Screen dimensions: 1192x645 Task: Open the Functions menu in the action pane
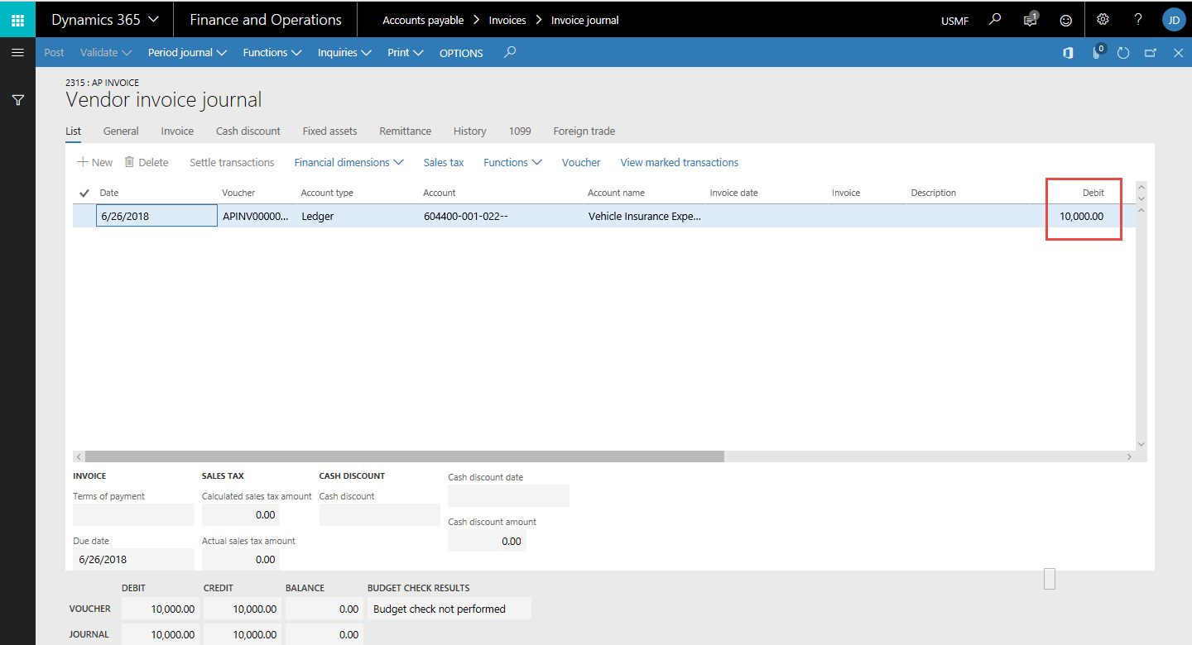[x=272, y=52]
